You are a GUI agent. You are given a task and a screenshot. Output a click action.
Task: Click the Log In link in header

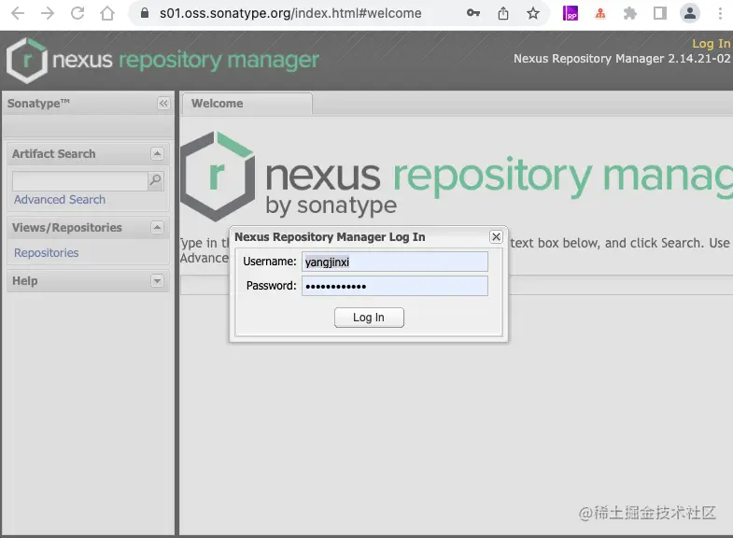pyautogui.click(x=711, y=44)
